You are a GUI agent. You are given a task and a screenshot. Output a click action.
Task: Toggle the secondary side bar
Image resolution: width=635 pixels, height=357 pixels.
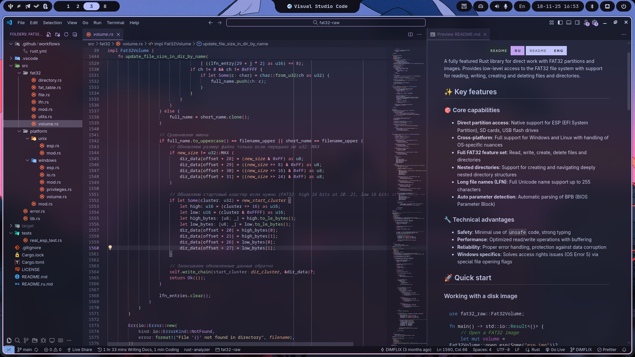[x=577, y=22]
